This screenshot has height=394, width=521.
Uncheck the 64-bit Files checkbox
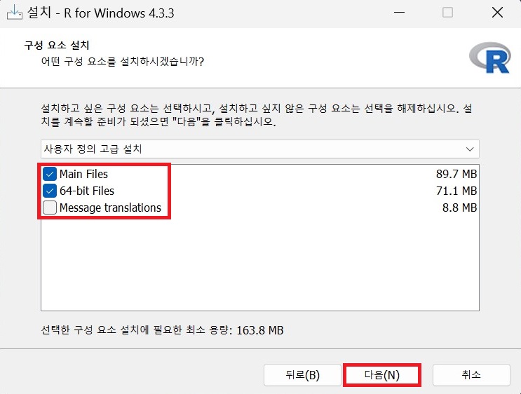[50, 191]
